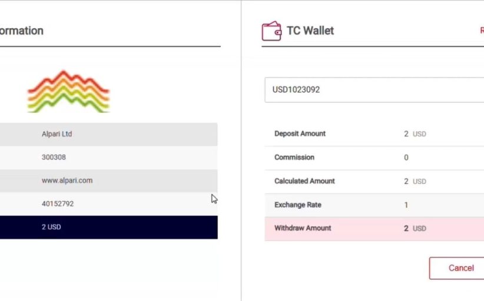Click the Exchange Rate value 1

pyautogui.click(x=406, y=205)
